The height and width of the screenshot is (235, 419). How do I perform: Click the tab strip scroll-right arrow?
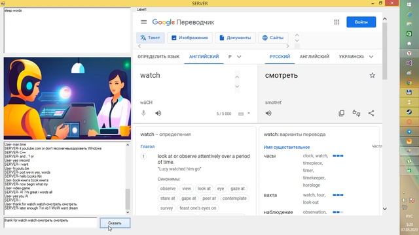[x=287, y=46]
